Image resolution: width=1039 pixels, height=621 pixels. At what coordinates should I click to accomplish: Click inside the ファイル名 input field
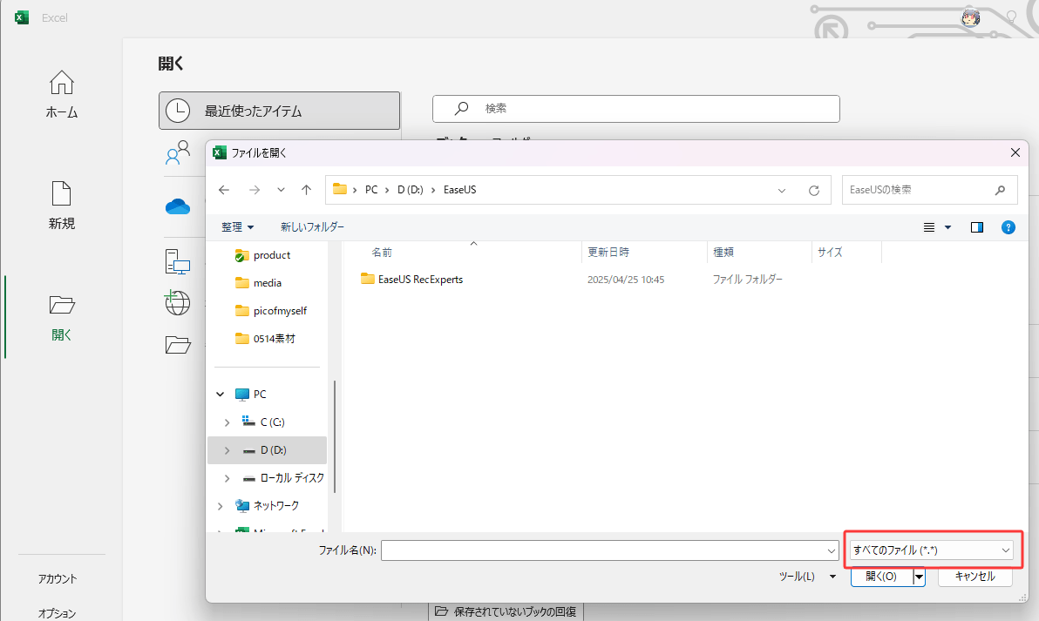click(610, 550)
